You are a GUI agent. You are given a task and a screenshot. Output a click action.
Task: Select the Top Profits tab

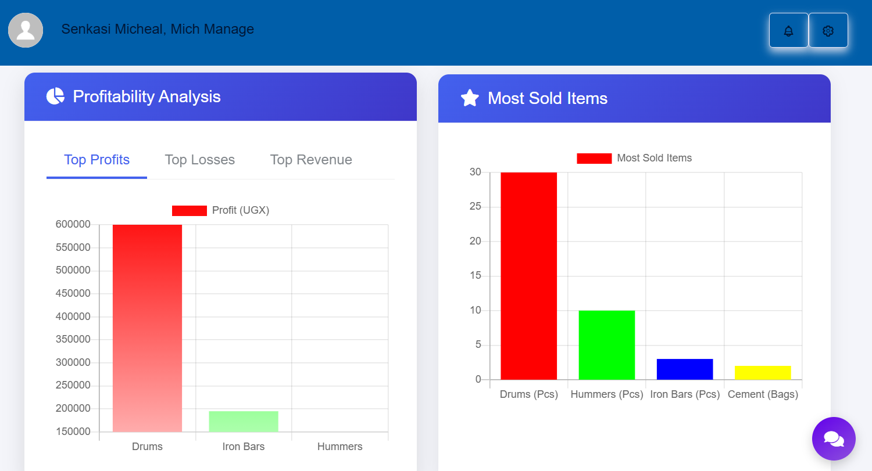pyautogui.click(x=97, y=160)
